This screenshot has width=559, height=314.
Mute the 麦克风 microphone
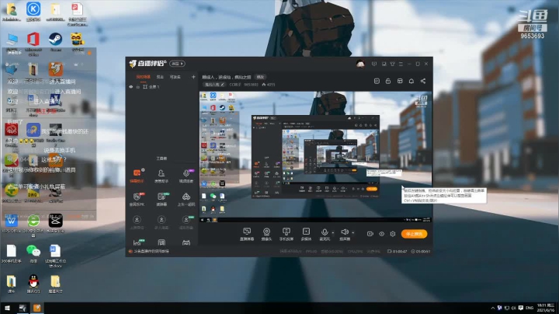(324, 234)
